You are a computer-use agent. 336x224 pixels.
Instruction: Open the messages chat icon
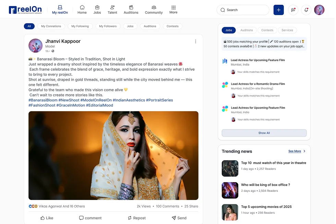click(x=293, y=10)
